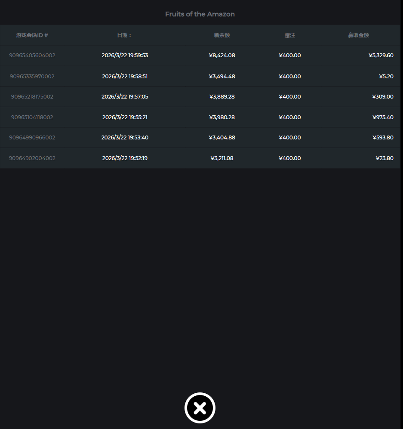Open session ID 90965405604002
This screenshot has width=403, height=429.
(x=32, y=56)
